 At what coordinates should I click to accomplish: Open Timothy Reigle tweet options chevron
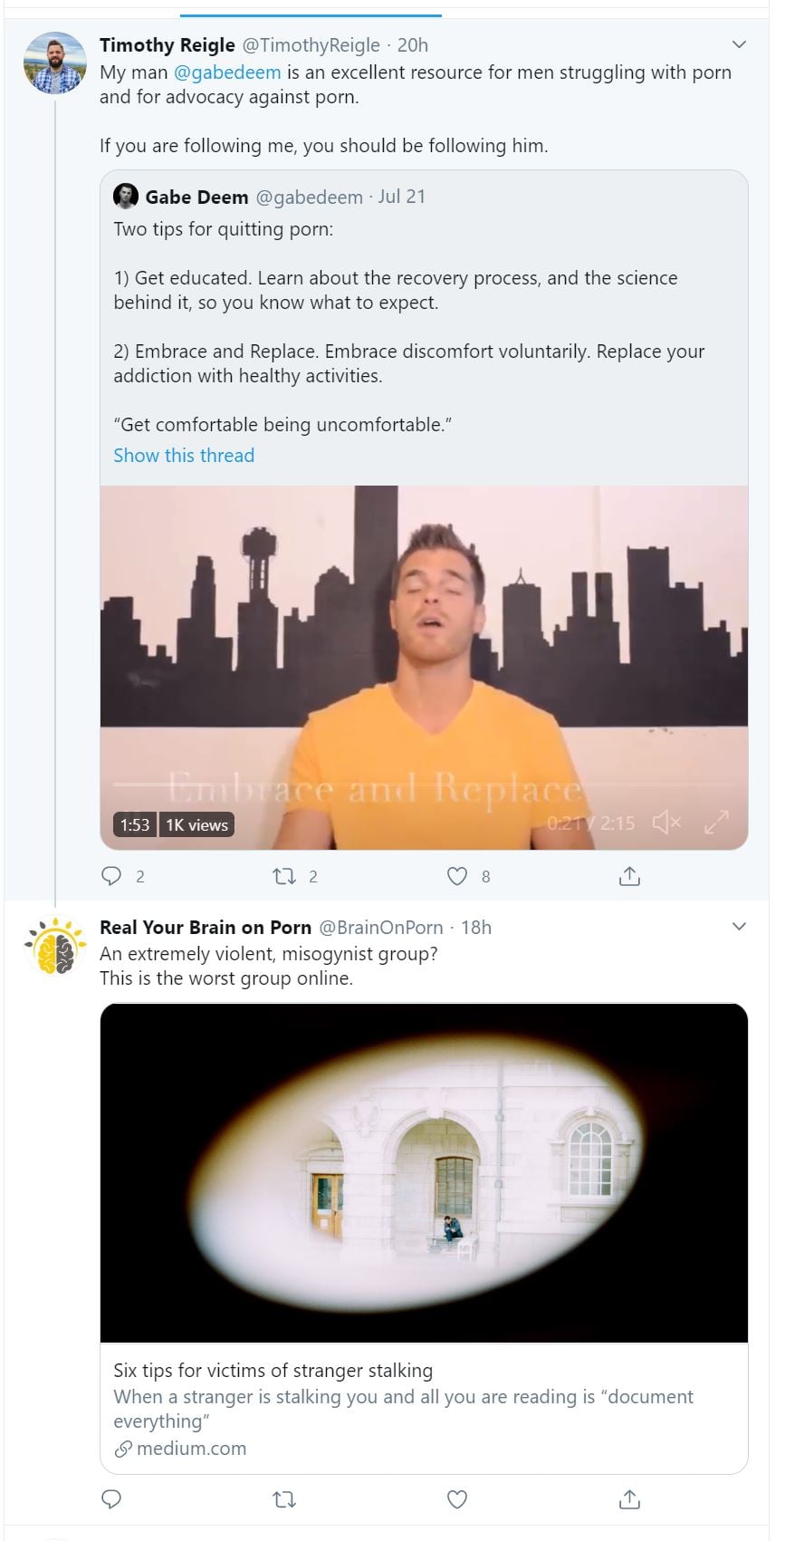click(739, 44)
